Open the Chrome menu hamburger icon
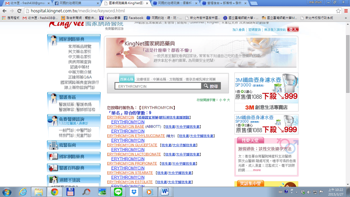350x197 pixels. [x=346, y=11]
